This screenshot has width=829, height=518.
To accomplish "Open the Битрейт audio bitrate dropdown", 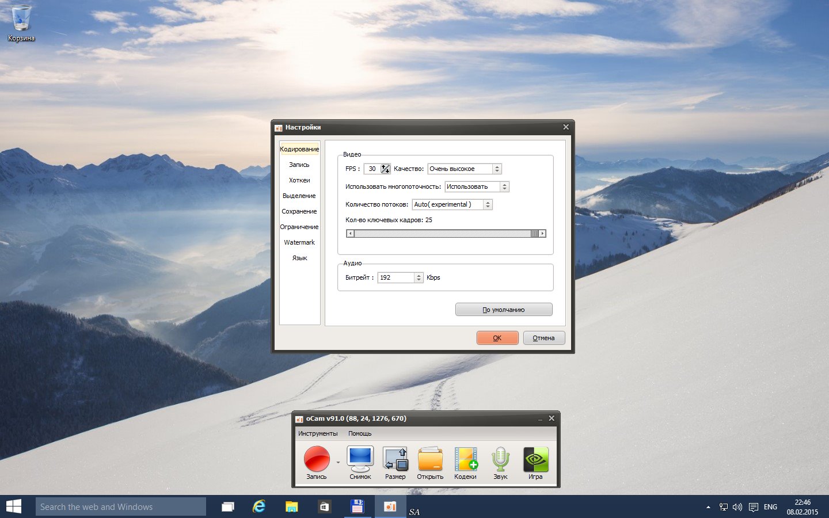I will (x=419, y=277).
